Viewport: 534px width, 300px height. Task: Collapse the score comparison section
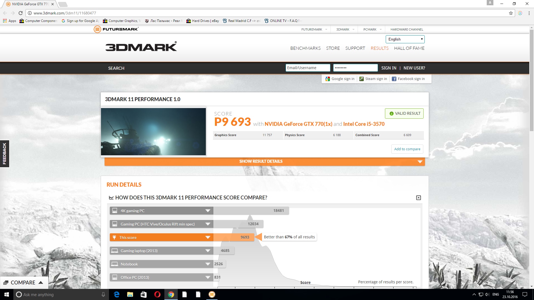(418, 198)
